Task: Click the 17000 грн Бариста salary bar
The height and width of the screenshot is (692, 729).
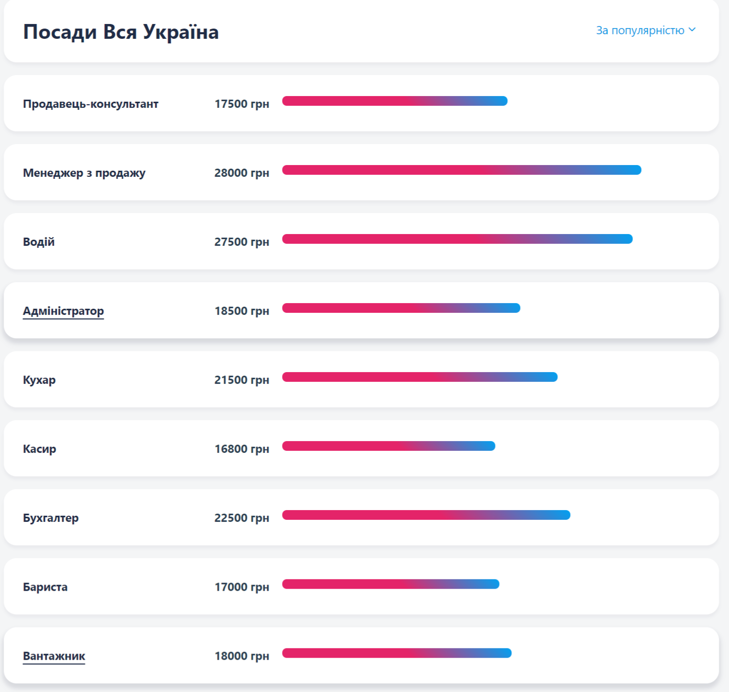Action: pos(390,584)
